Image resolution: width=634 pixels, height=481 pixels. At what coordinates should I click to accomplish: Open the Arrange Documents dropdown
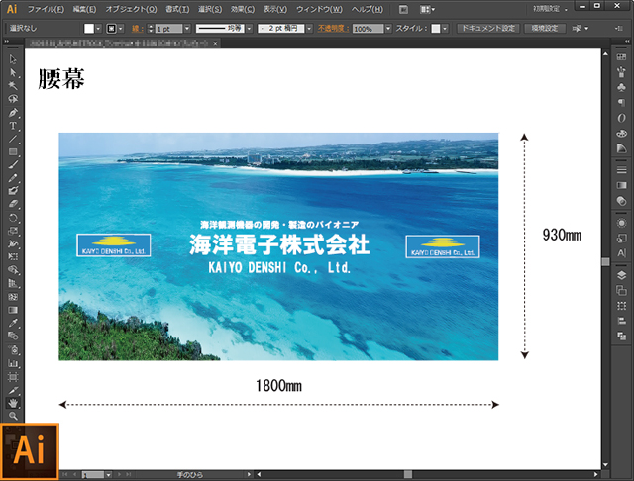(x=427, y=9)
